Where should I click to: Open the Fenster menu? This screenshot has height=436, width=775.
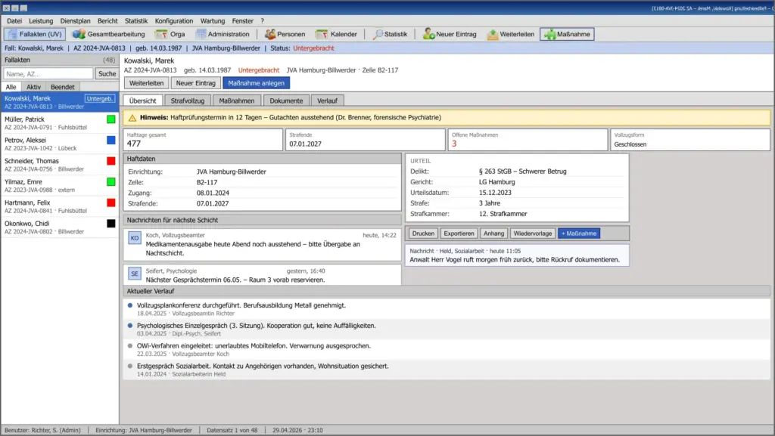pyautogui.click(x=243, y=20)
